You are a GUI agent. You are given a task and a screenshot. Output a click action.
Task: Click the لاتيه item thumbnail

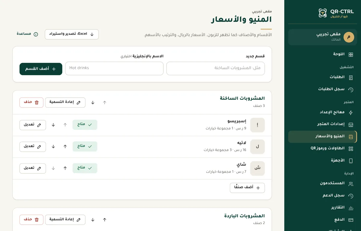point(258,147)
